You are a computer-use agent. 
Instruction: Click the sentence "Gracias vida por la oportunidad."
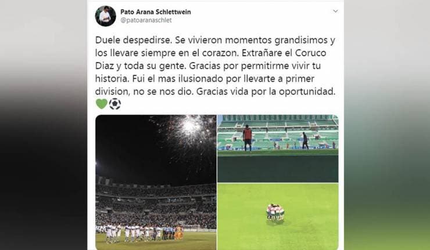point(266,92)
